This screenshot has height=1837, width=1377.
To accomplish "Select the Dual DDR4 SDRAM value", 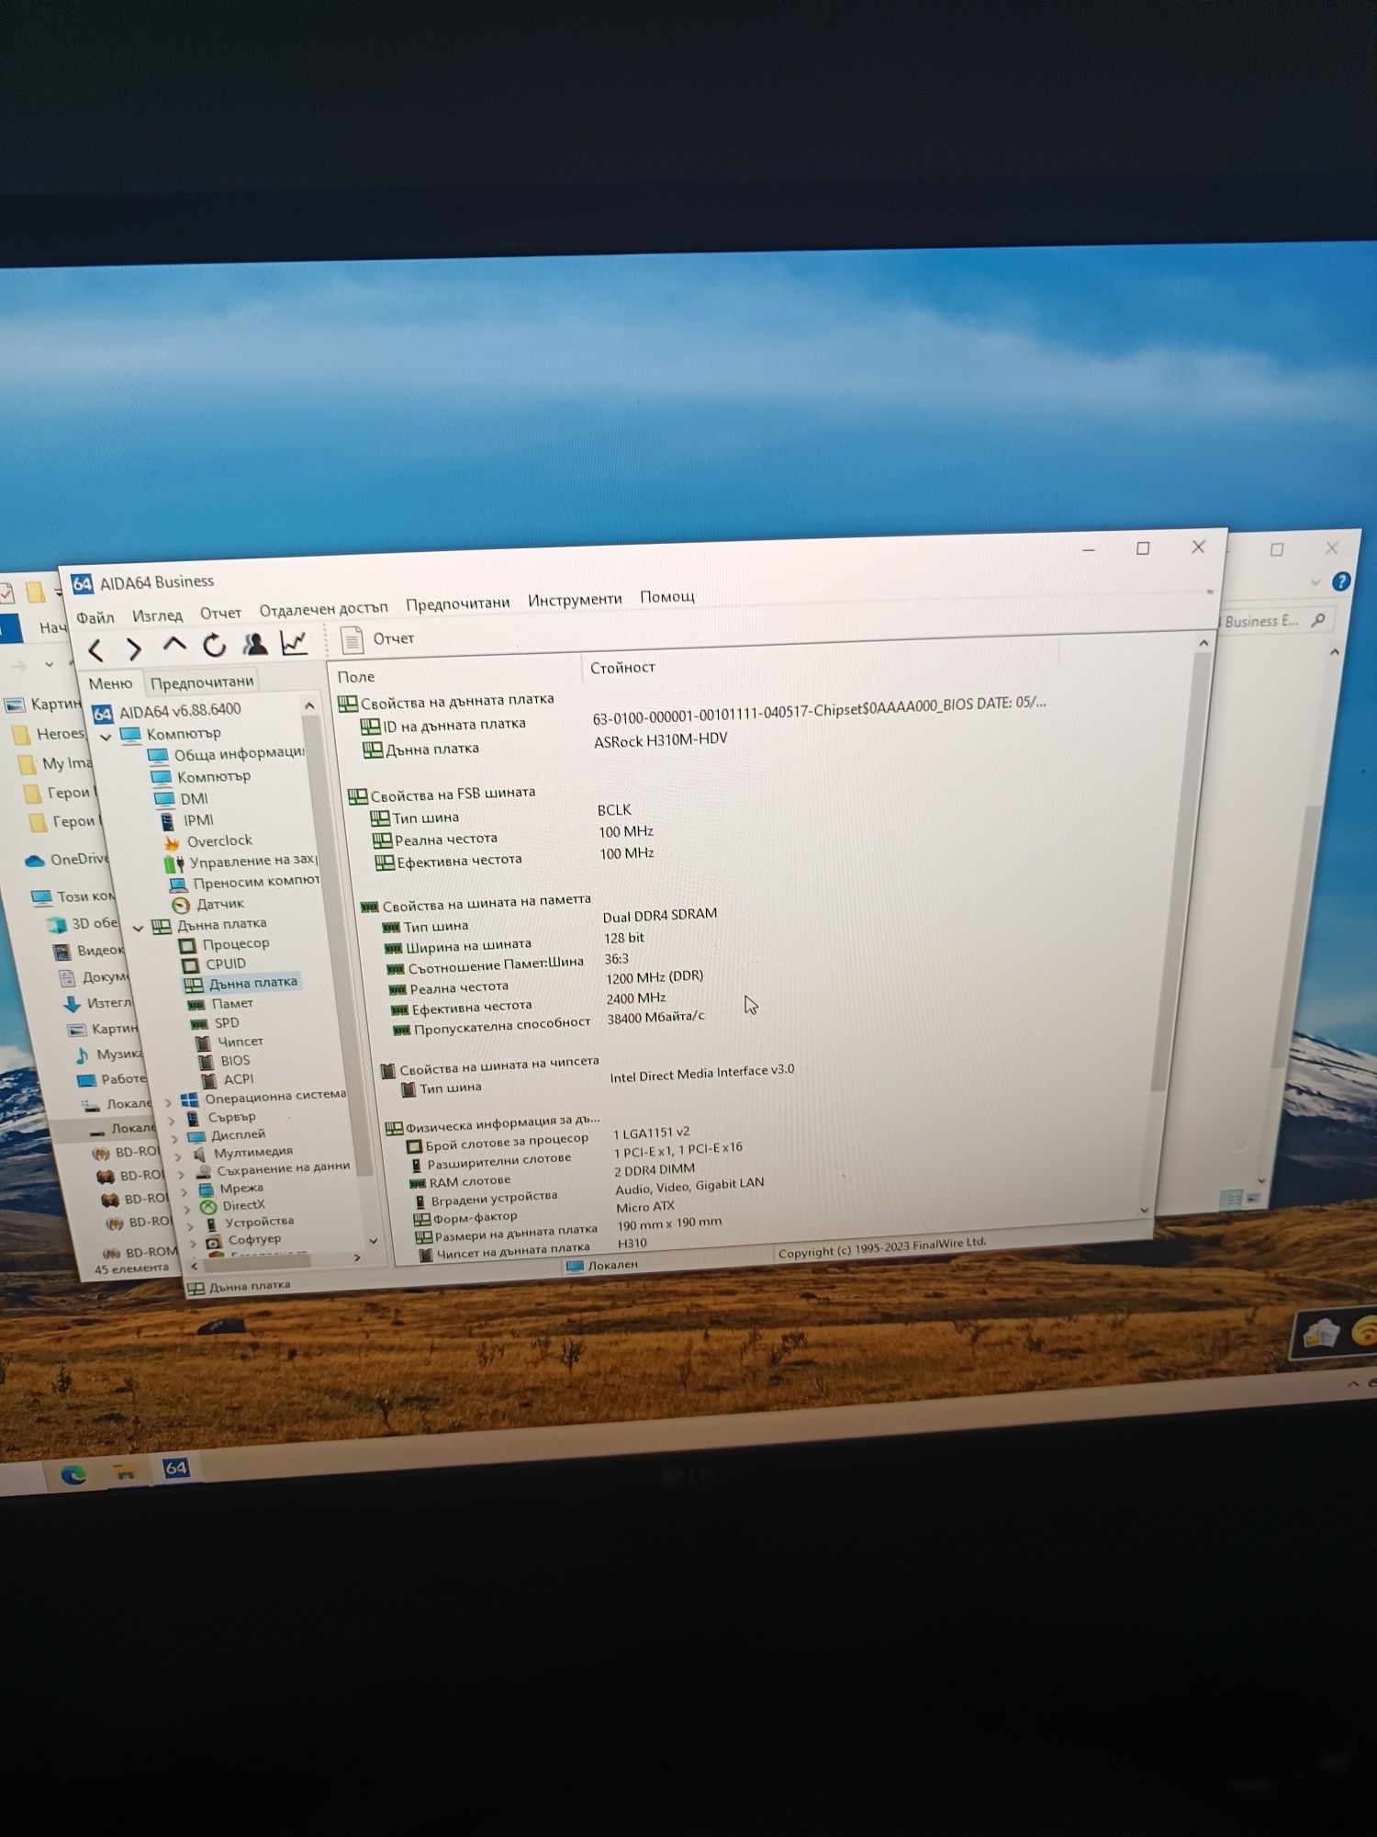I will [660, 915].
